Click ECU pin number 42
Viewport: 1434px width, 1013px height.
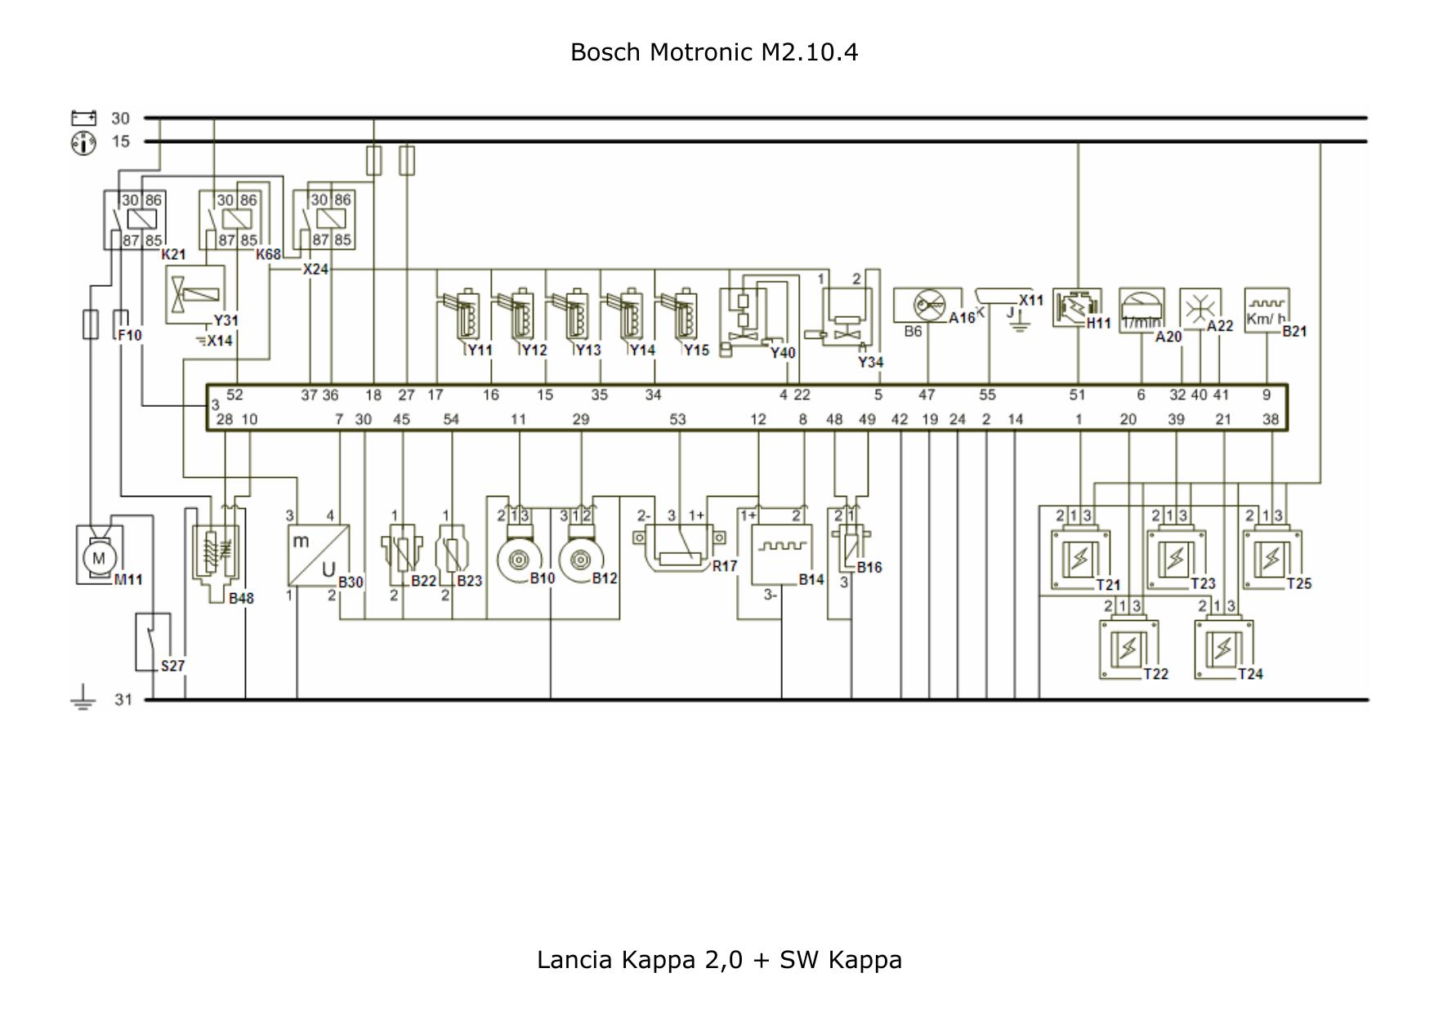point(900,419)
